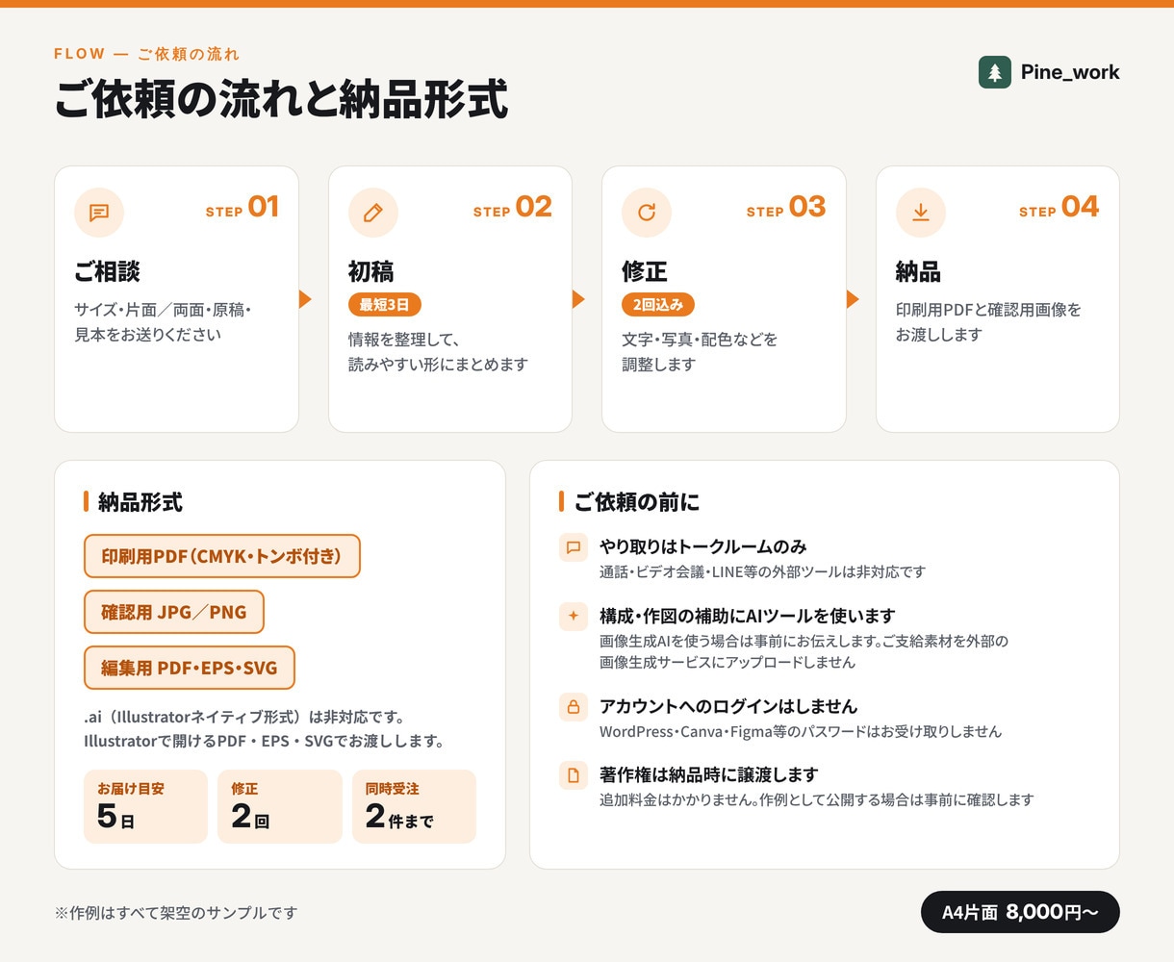Select the 印刷用PDF(CMYK・トンボ付き) tag
This screenshot has height=962, width=1174.
[x=222, y=556]
